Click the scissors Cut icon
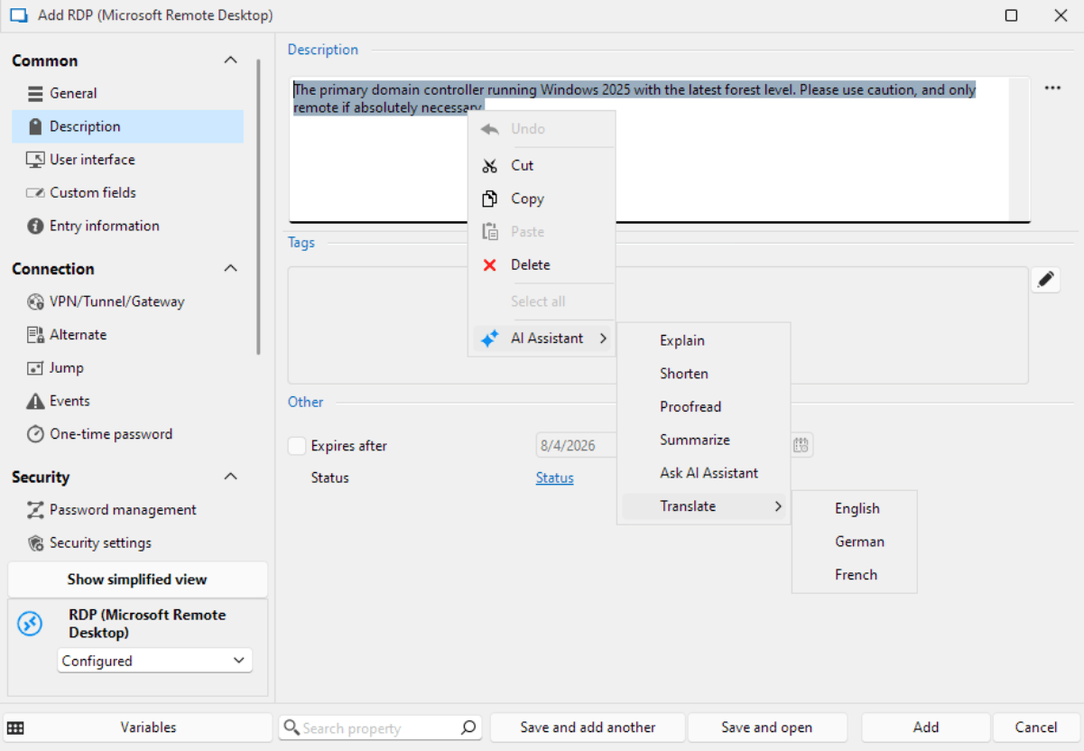Image resolution: width=1084 pixels, height=751 pixels. (490, 166)
